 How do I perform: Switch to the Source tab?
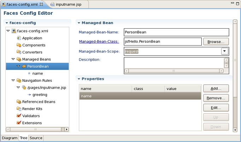point(36,138)
